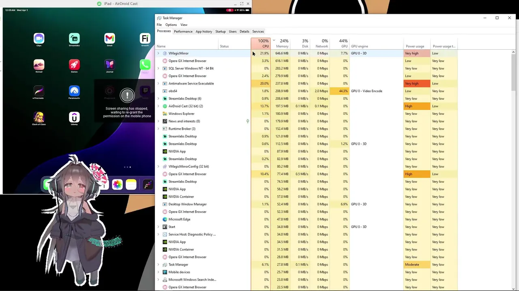The height and width of the screenshot is (291, 519).
Task: Sort processes by CPU column
Action: [x=261, y=43]
